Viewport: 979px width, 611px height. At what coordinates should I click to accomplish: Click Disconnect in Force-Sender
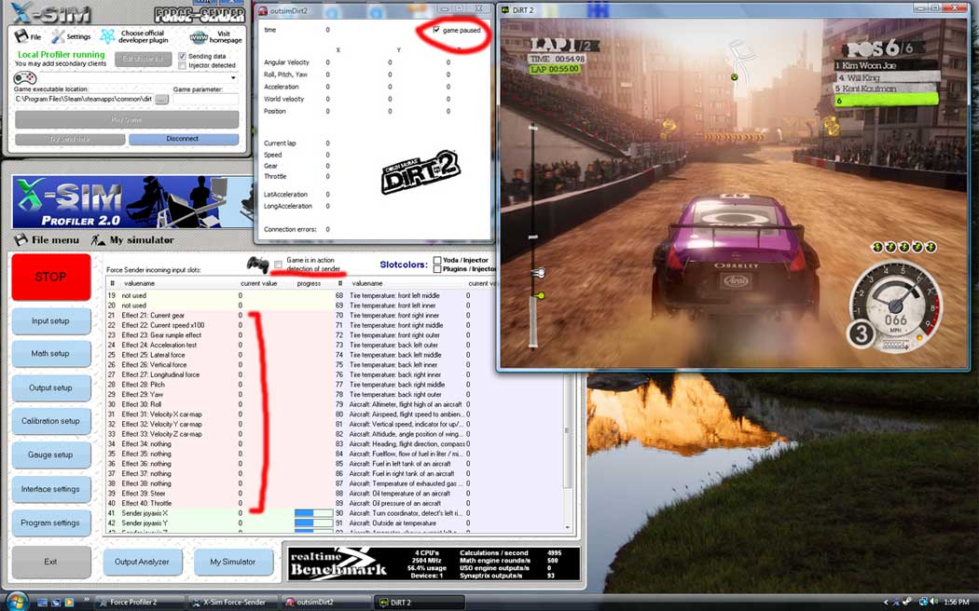pyautogui.click(x=183, y=139)
